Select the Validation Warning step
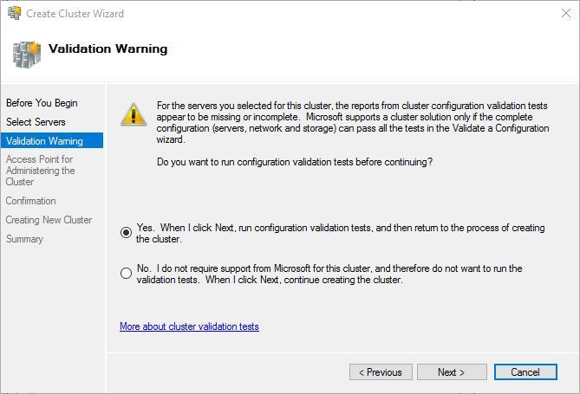580x394 pixels. (44, 141)
